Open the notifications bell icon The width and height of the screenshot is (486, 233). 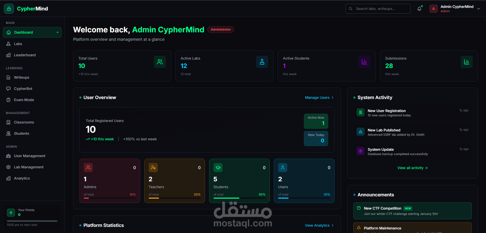[x=419, y=8]
